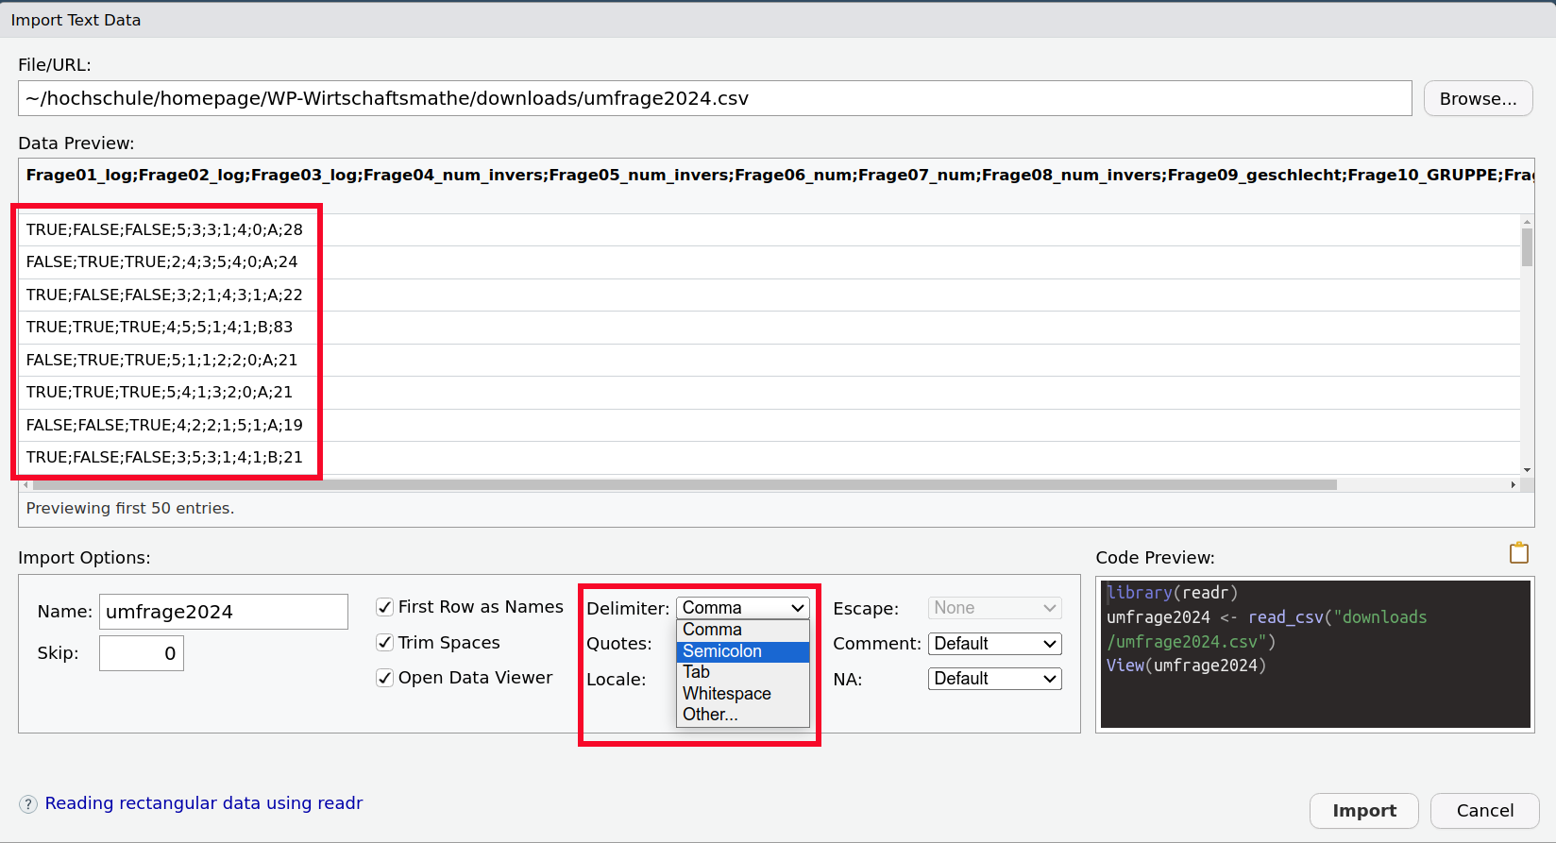Screen dimensions: 1556x843
Task: Click into the Name text field
Action: [224, 612]
